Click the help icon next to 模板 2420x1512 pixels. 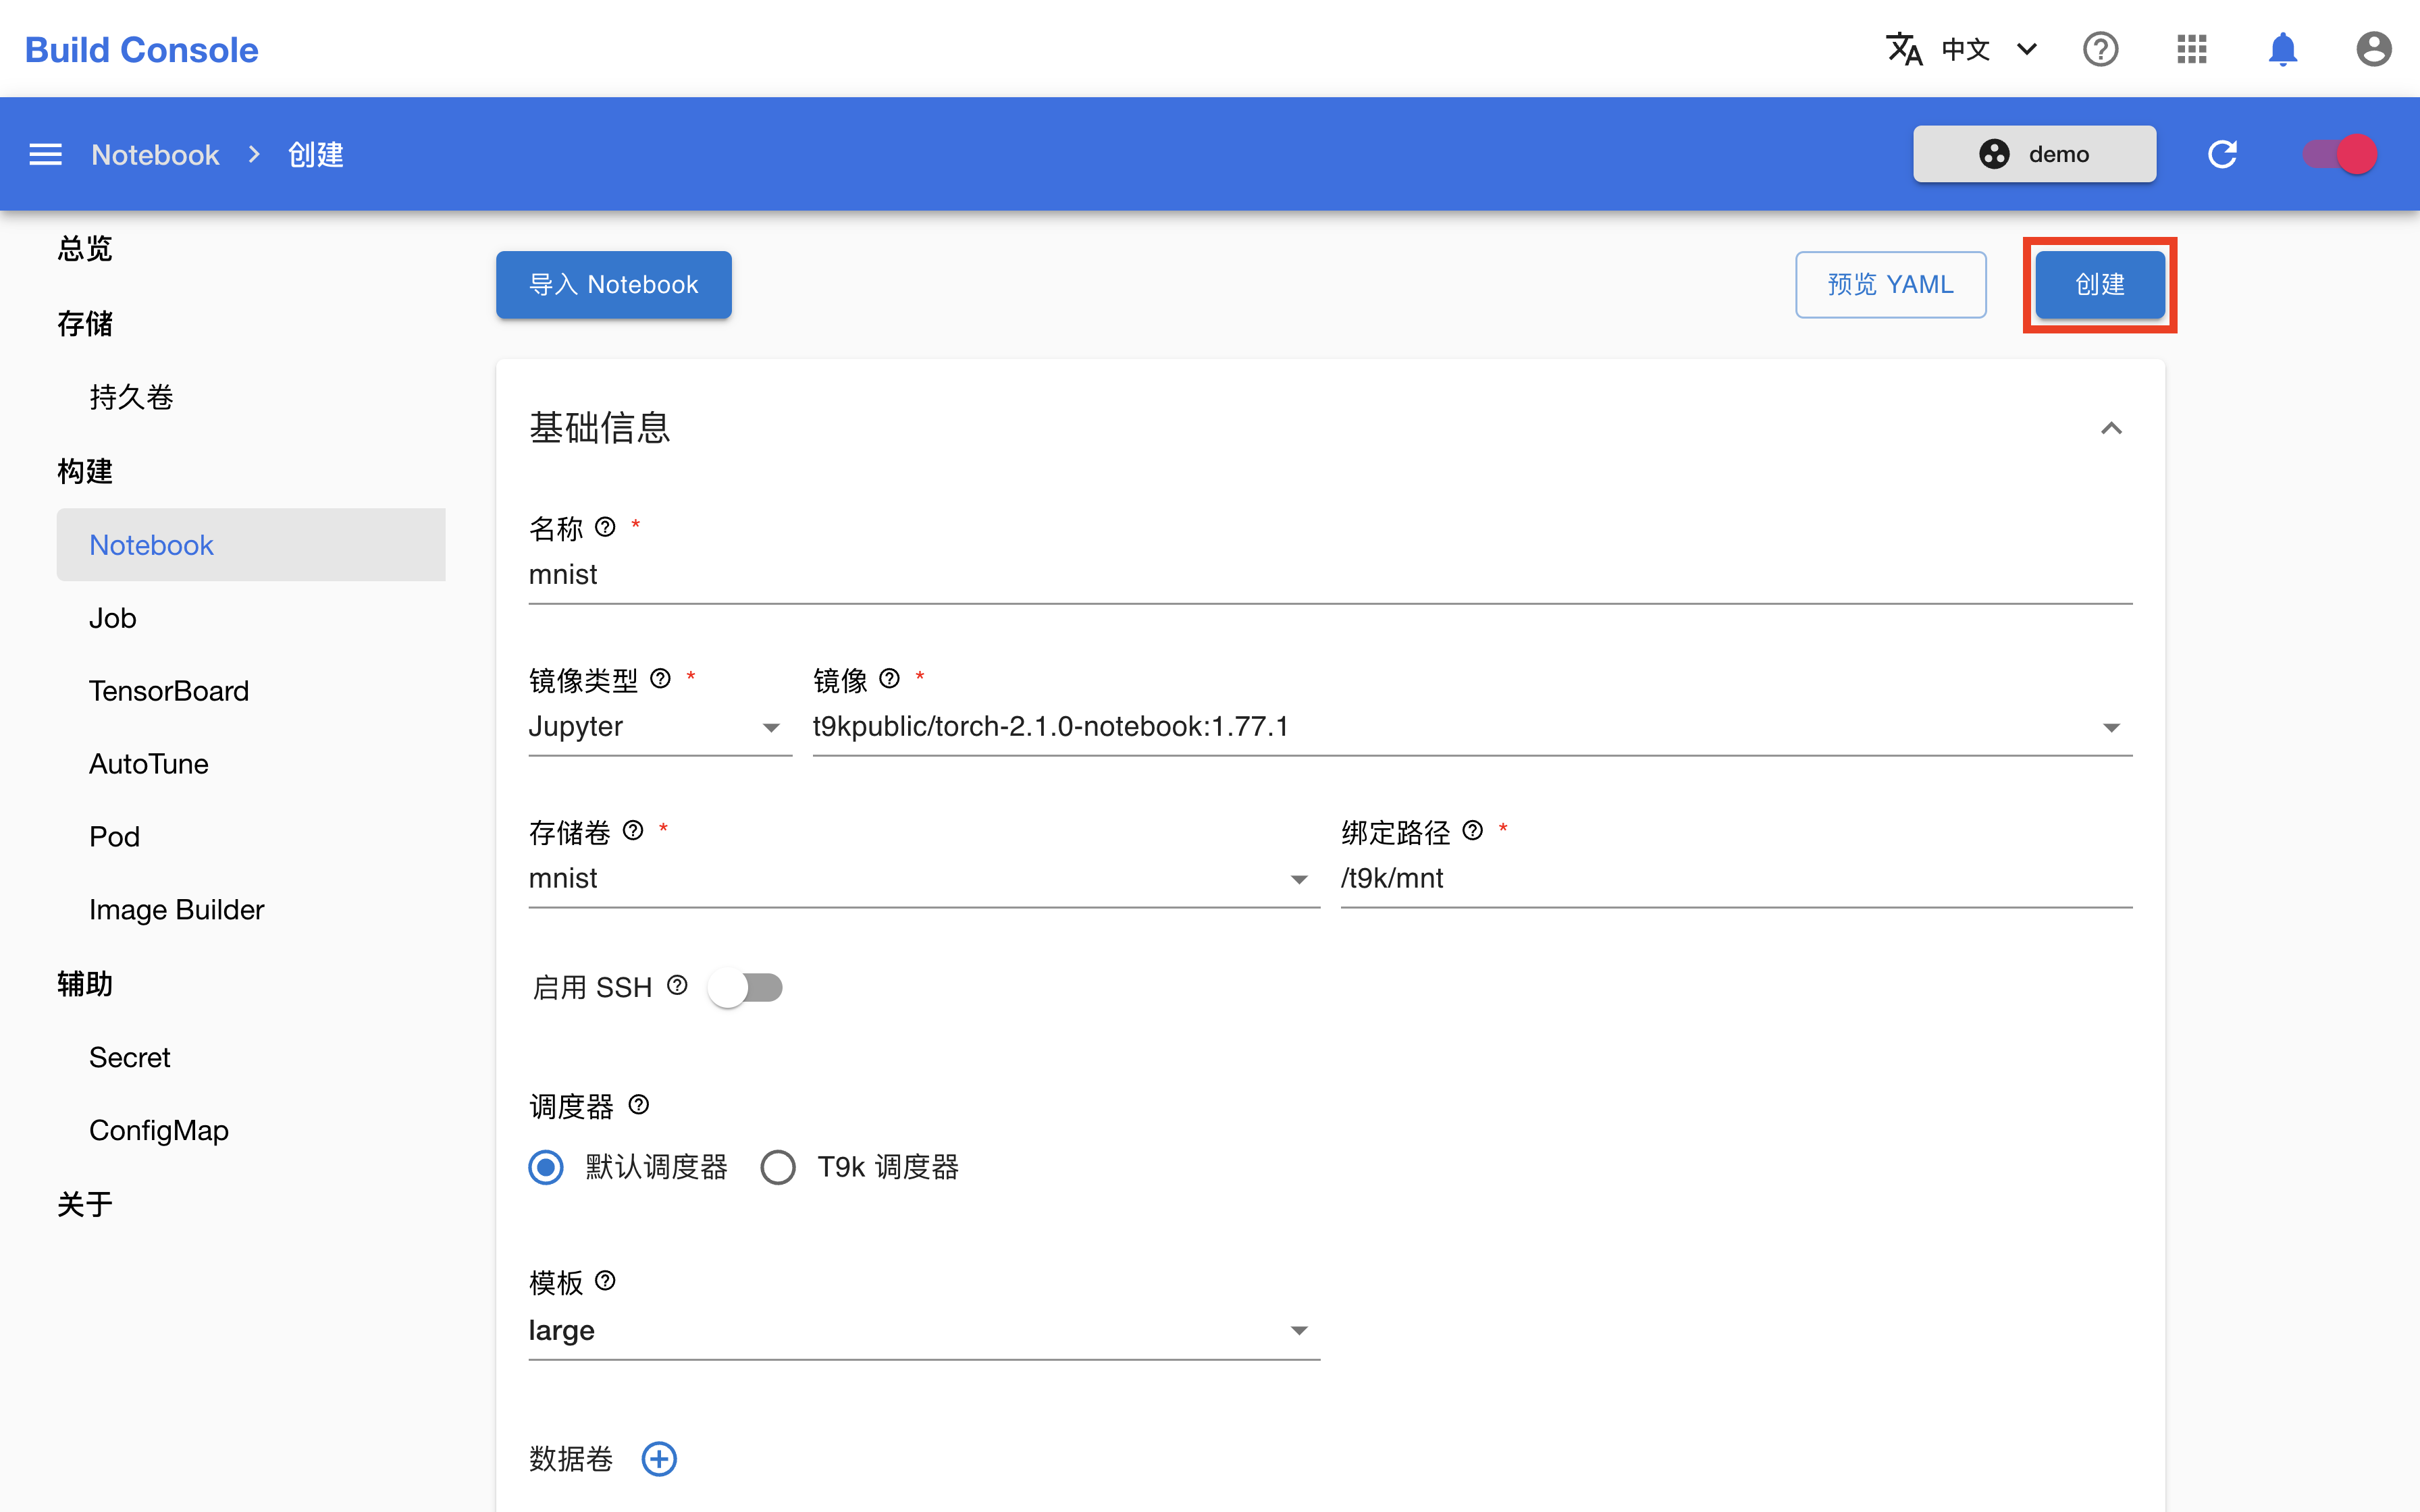tap(605, 1281)
